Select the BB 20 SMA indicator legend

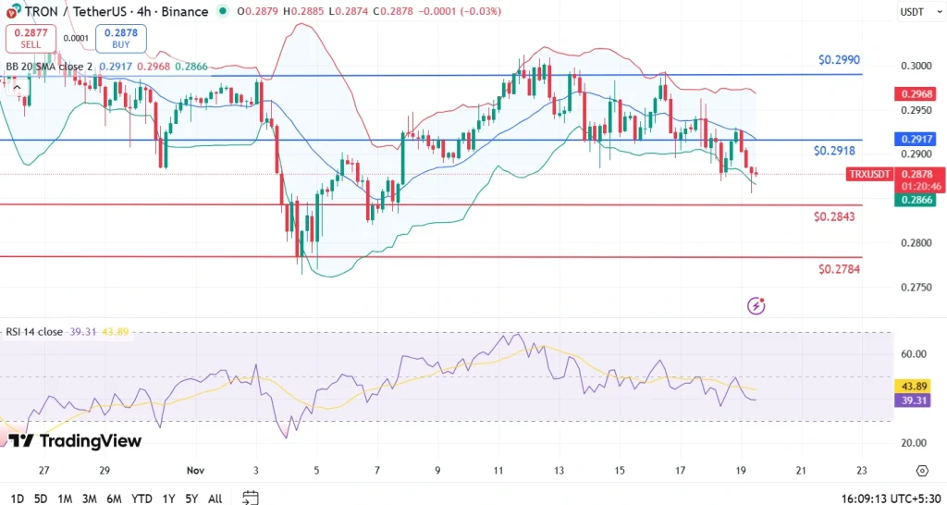46,67
